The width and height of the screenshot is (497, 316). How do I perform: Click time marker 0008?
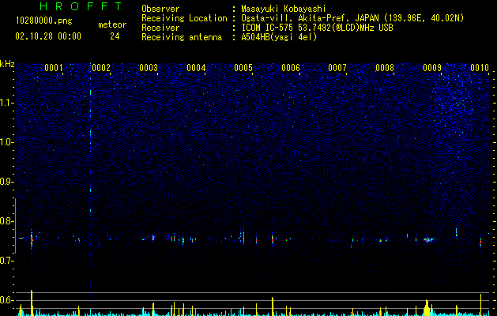coord(385,67)
